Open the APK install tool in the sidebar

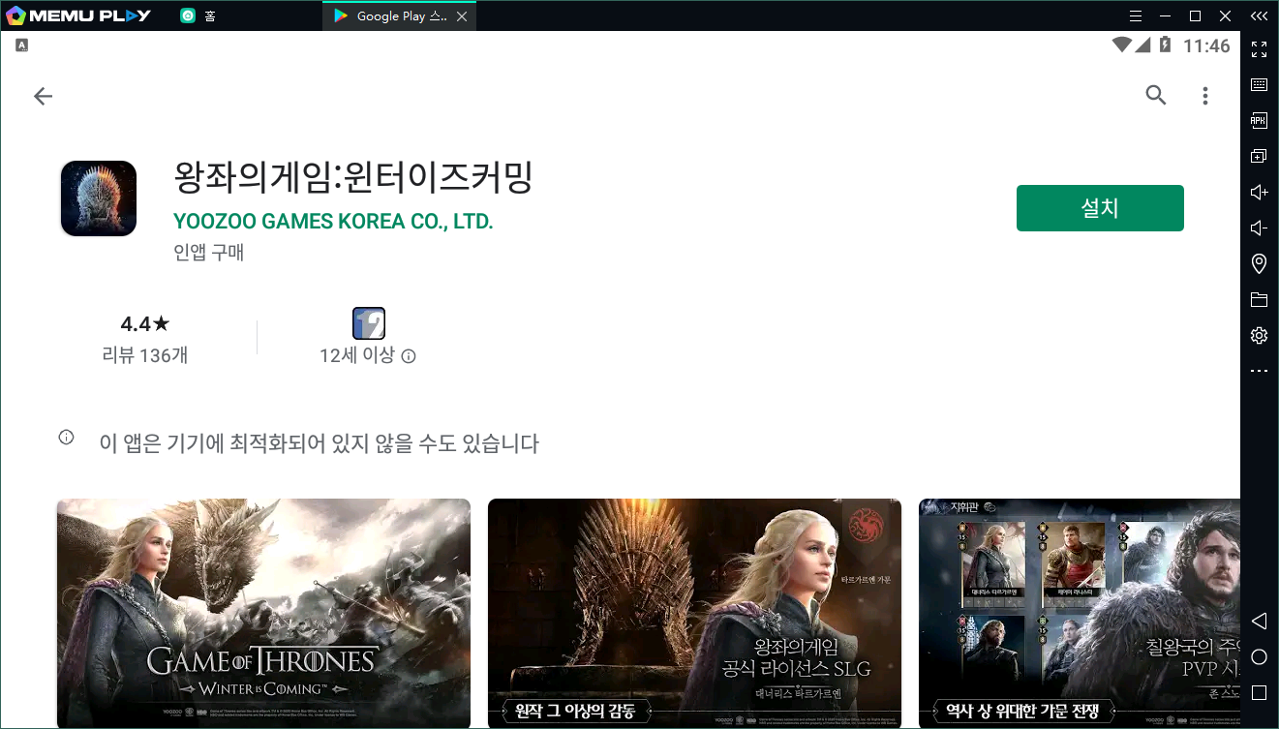tap(1259, 120)
